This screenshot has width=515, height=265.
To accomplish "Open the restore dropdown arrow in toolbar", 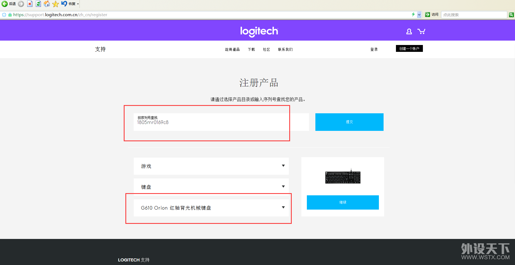I will (x=78, y=4).
